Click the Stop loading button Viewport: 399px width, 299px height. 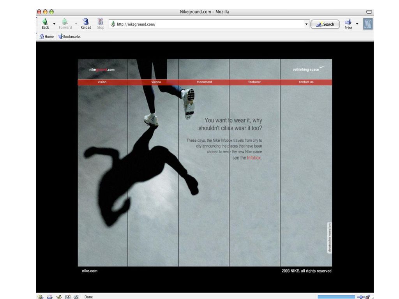[x=101, y=24]
